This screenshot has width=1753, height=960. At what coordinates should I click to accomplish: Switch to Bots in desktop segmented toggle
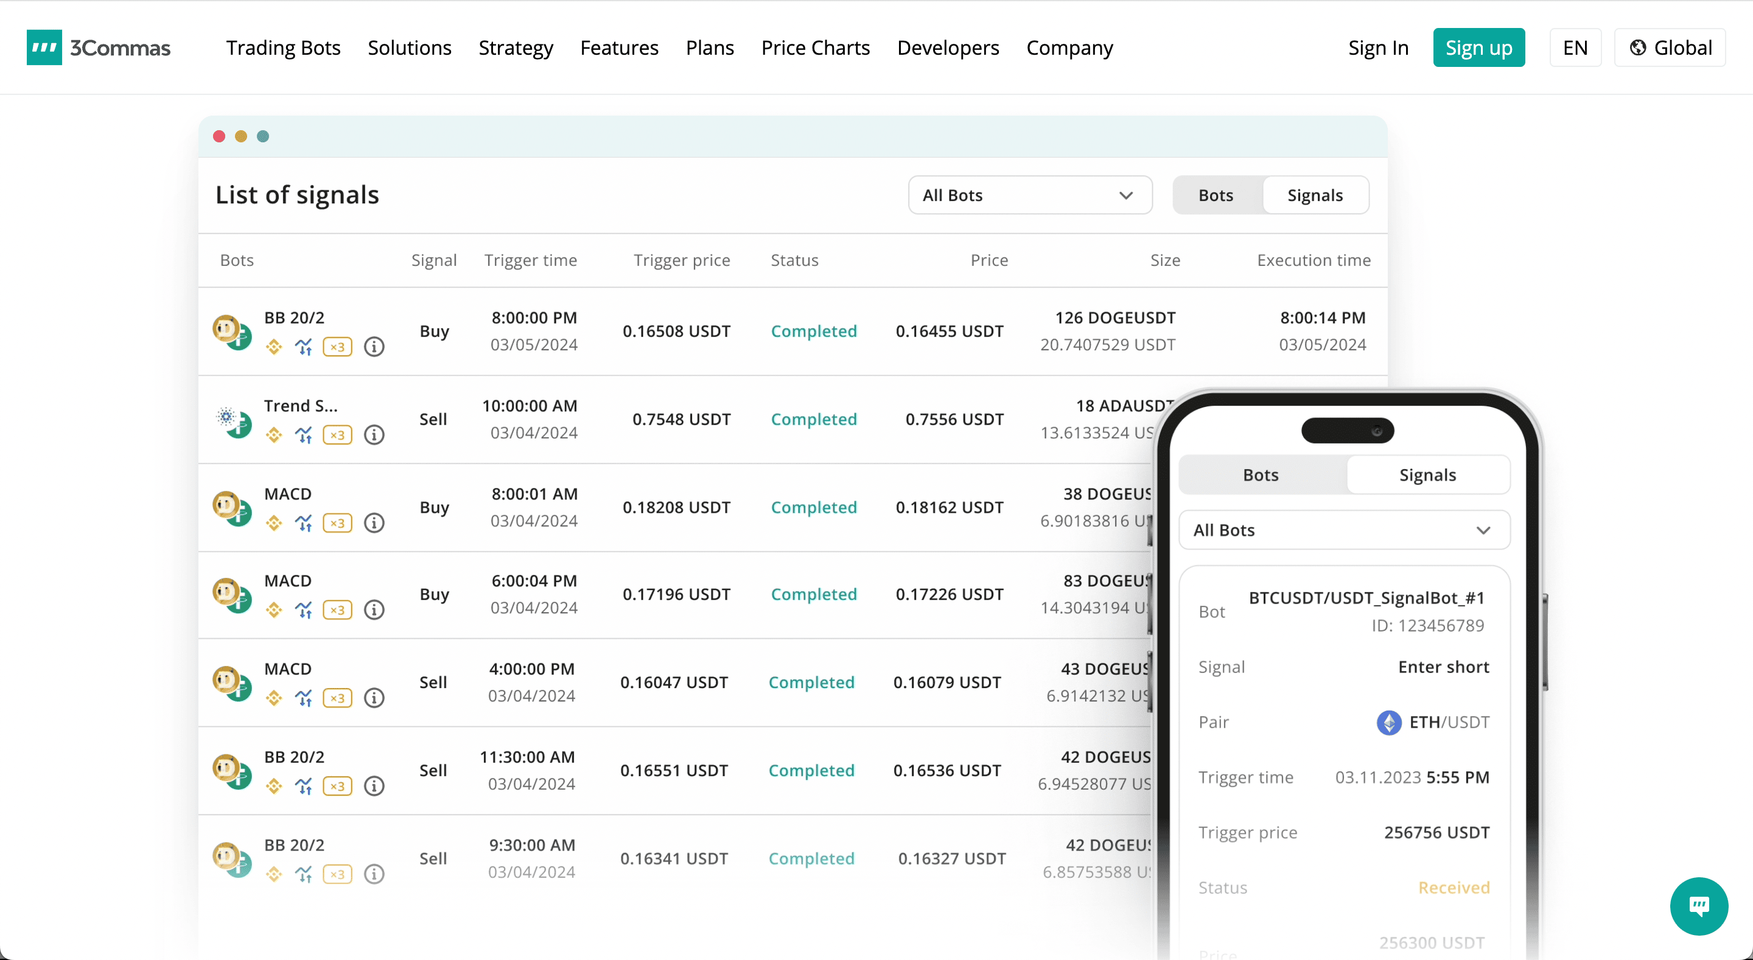pos(1216,195)
